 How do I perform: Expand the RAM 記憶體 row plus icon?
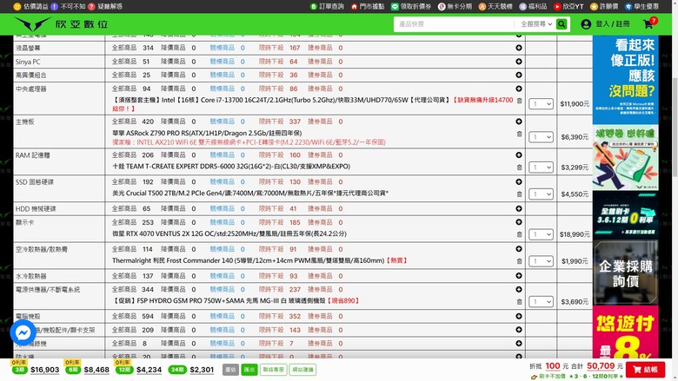click(x=519, y=154)
